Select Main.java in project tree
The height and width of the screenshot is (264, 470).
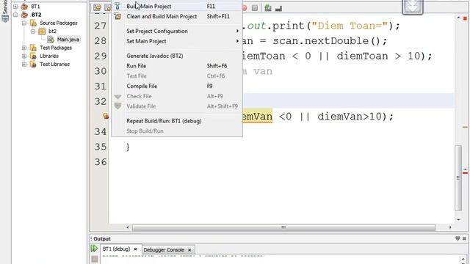coord(68,39)
